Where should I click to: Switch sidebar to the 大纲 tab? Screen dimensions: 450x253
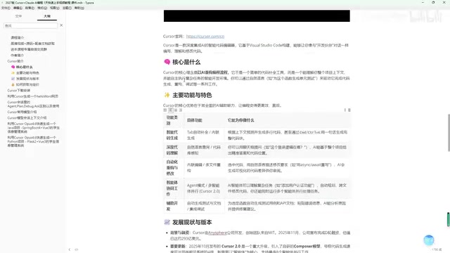pos(47,16)
